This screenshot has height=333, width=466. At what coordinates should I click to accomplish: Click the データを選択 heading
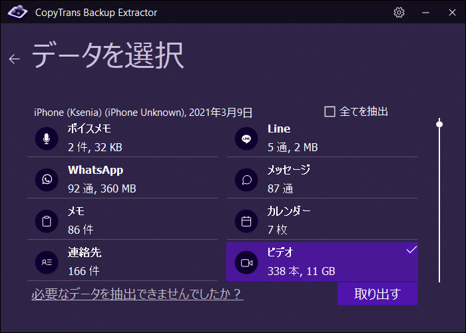(108, 55)
